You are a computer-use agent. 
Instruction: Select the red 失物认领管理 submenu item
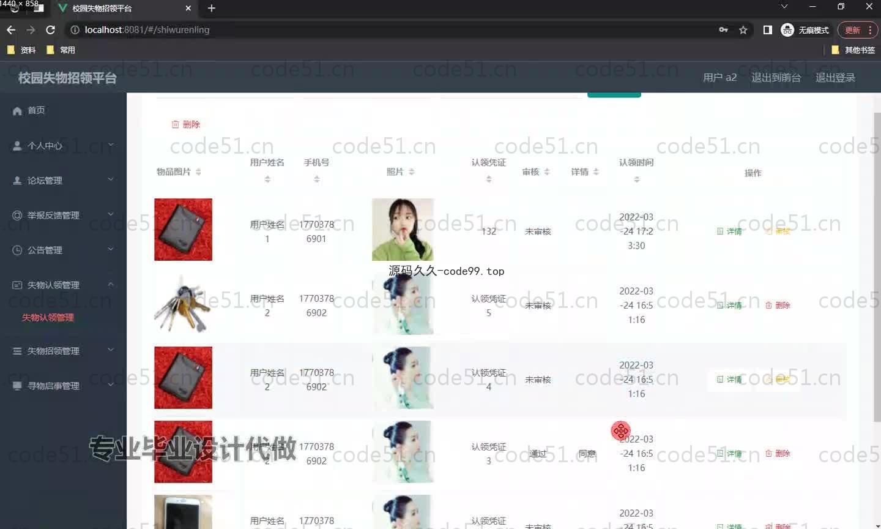[48, 317]
